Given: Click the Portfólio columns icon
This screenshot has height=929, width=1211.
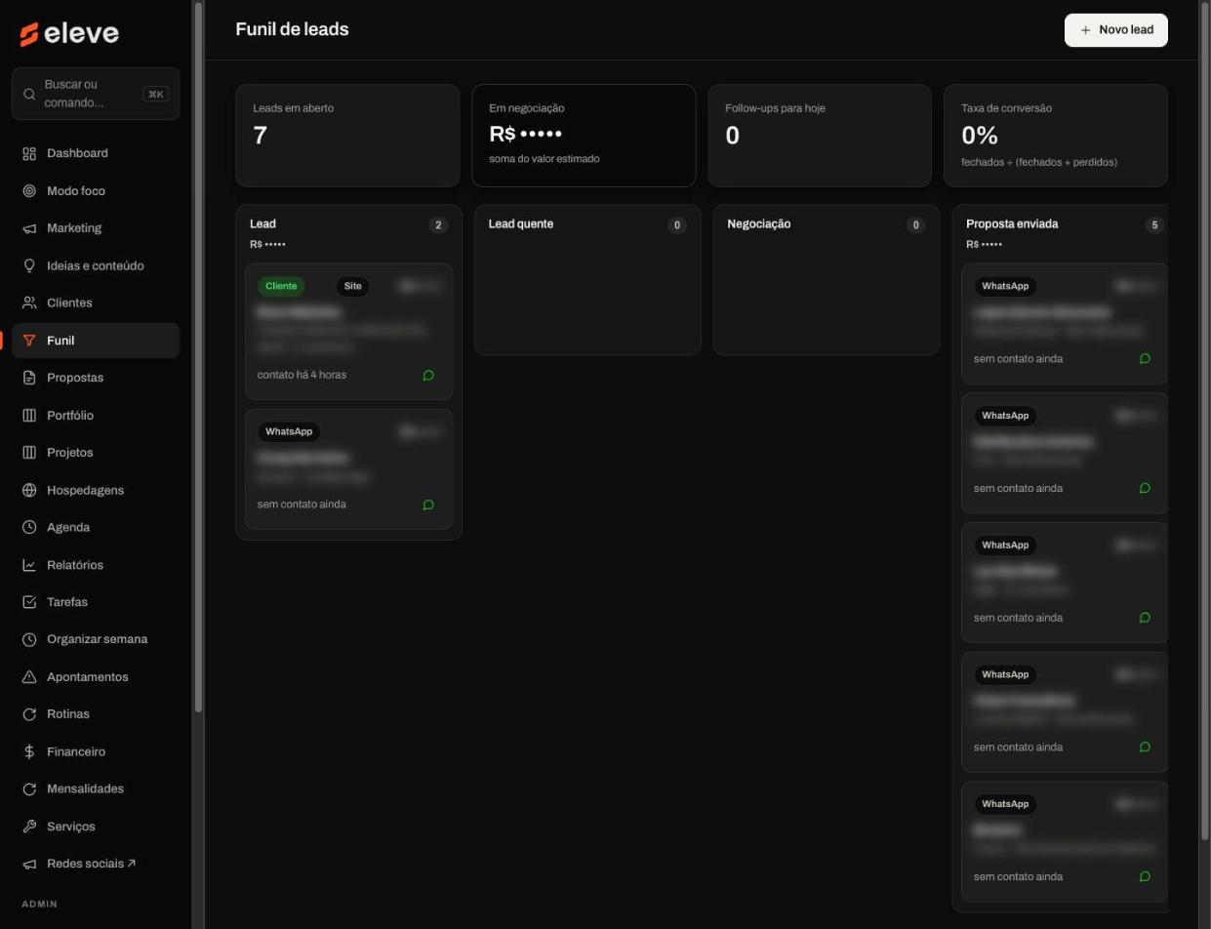Looking at the screenshot, I should (x=29, y=416).
